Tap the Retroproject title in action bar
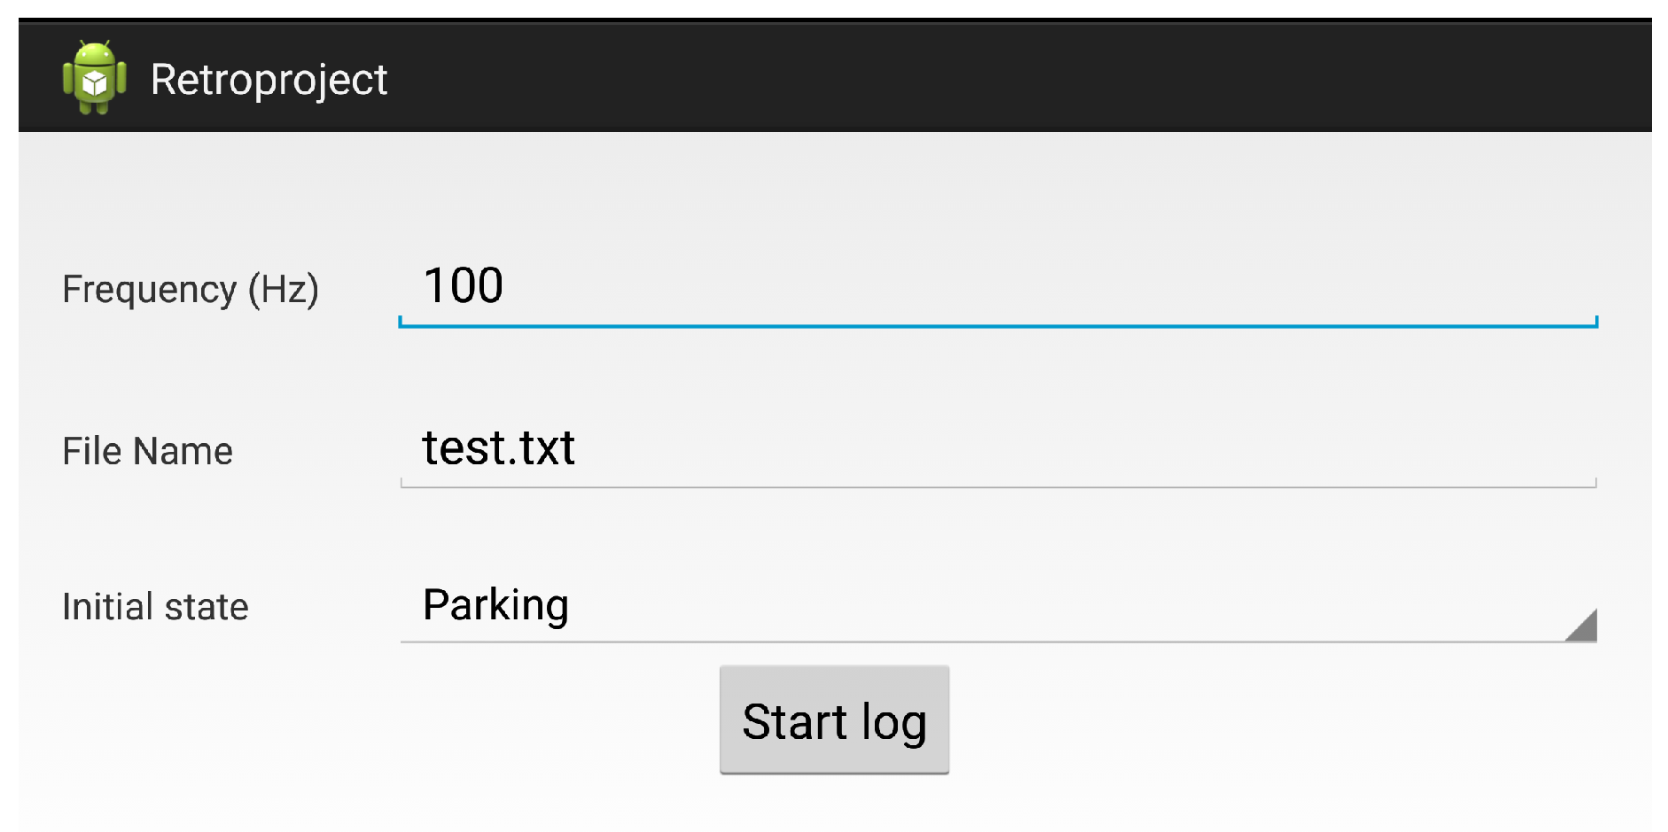Viewport: 1668px width, 832px height. [x=269, y=80]
